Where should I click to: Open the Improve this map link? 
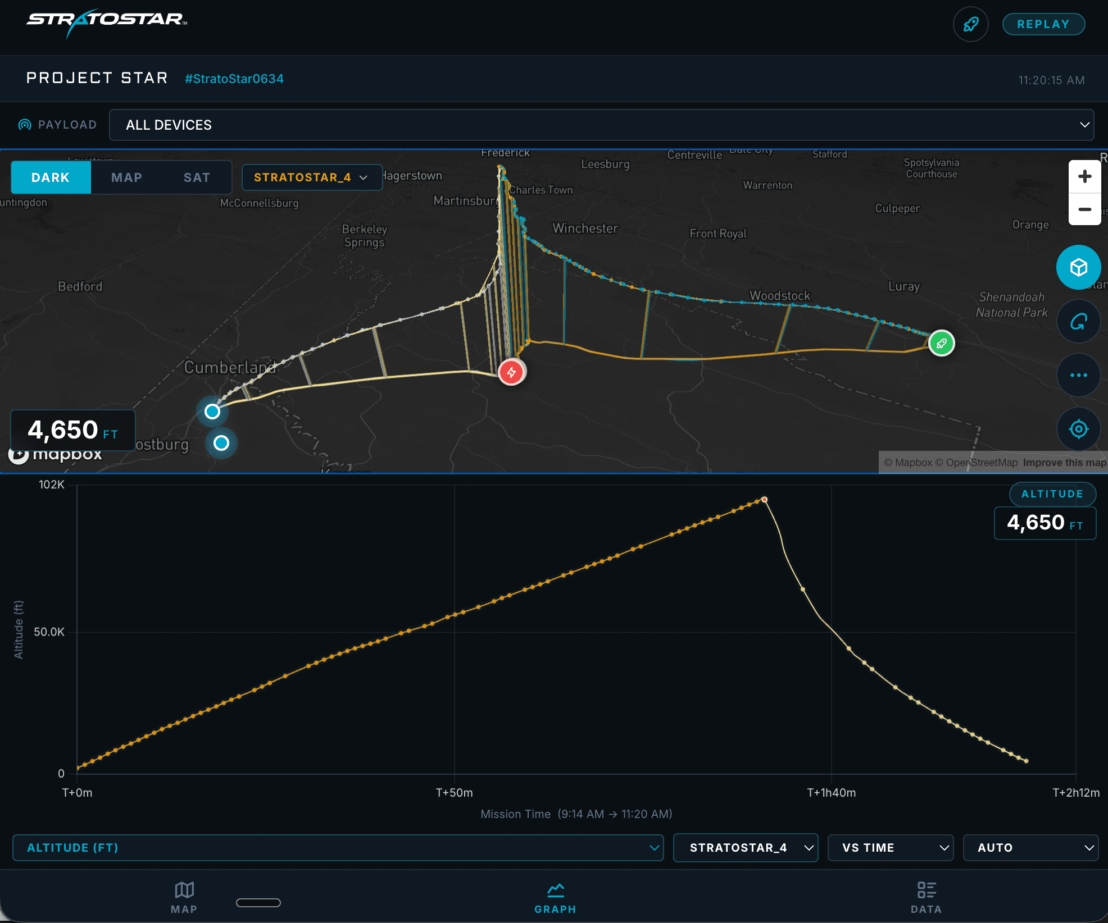click(1064, 463)
